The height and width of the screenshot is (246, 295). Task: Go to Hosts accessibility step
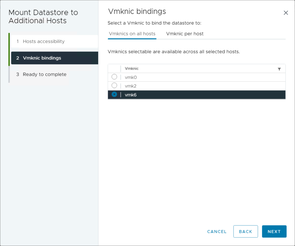click(x=44, y=41)
